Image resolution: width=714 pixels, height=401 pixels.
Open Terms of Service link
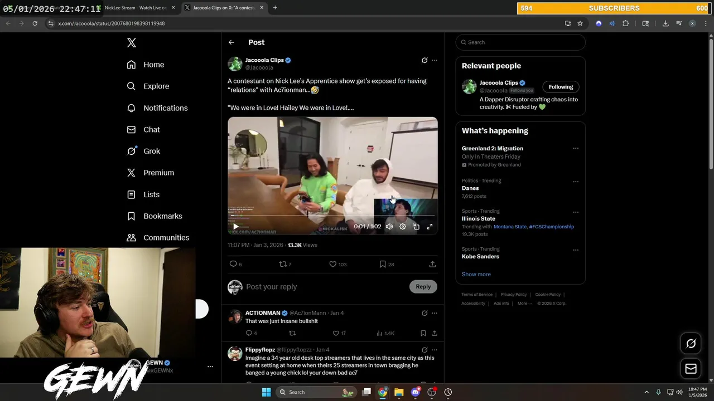click(477, 295)
